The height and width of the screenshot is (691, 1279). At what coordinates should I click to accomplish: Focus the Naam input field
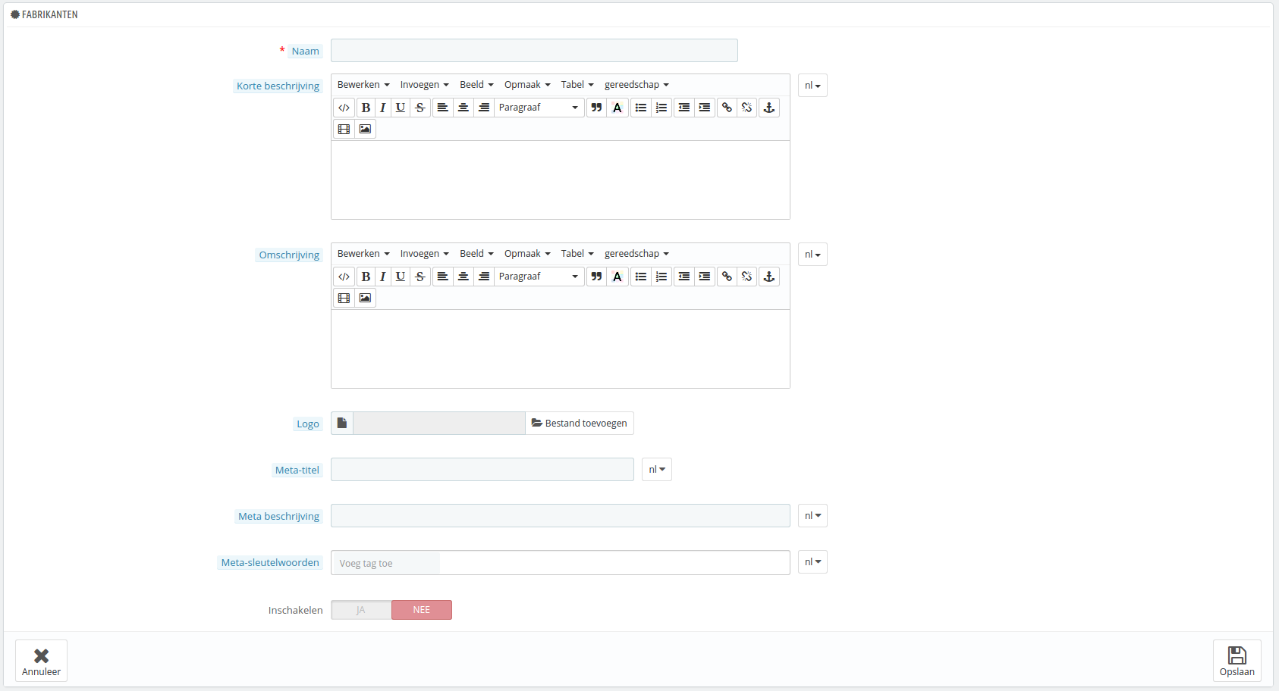coord(534,51)
